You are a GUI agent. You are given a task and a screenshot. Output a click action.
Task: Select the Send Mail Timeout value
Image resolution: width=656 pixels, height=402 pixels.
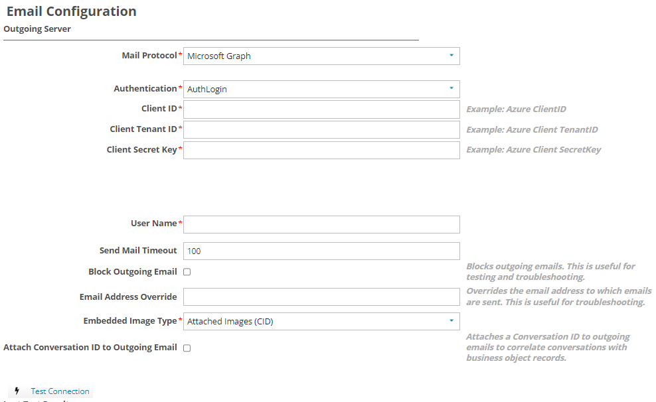[x=321, y=251]
